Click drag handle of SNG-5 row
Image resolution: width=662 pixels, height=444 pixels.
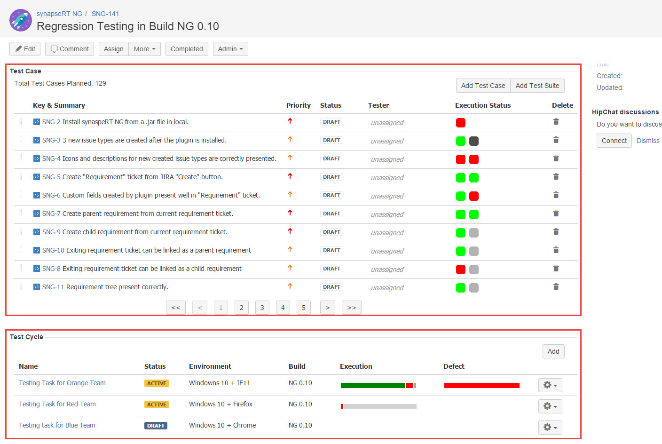point(21,176)
